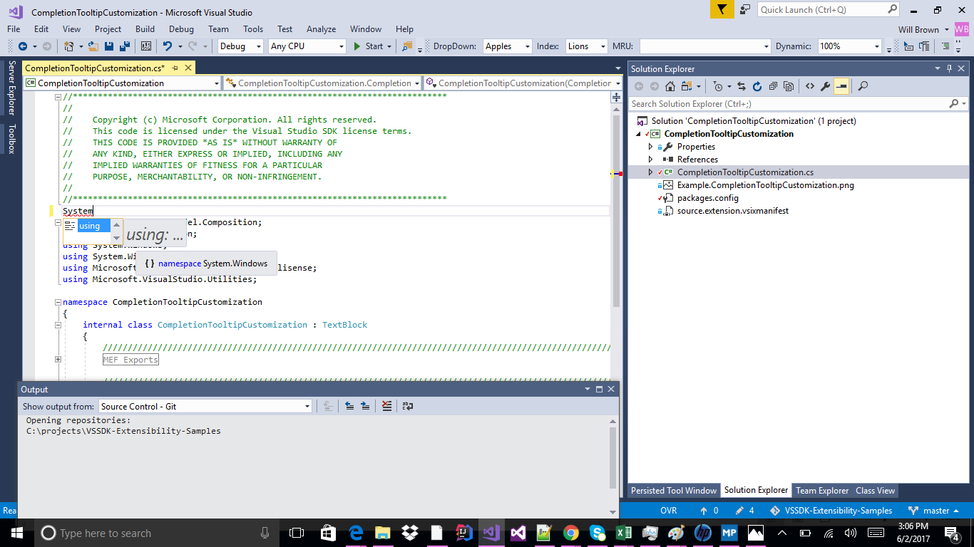974x547 pixels.
Task: Toggle Preview Selected Items button in Solution Explorer
Action: (x=841, y=86)
